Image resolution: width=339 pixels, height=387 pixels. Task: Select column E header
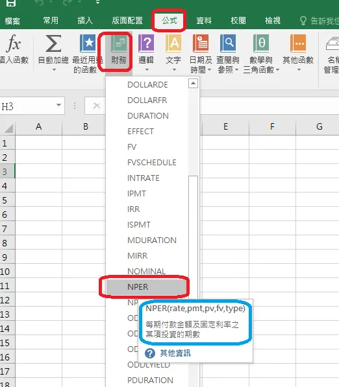(225, 126)
